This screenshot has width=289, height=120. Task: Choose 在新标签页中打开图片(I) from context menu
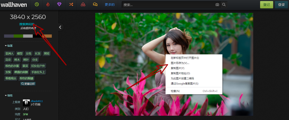click(194, 58)
